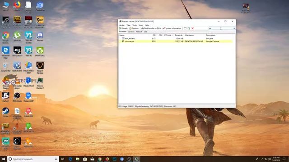Open the desktop icon in top-right corner

click(x=246, y=8)
